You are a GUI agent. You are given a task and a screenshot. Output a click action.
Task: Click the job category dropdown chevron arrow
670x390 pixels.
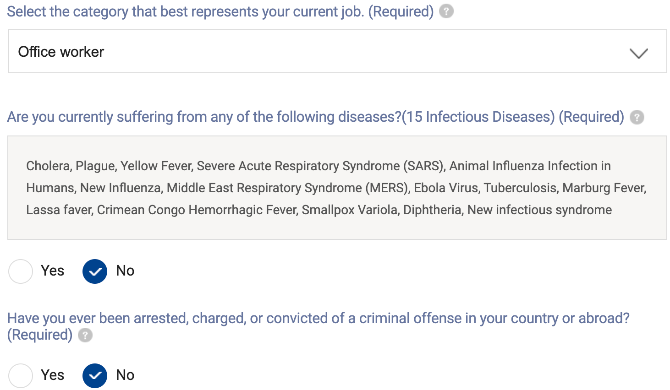click(x=638, y=53)
